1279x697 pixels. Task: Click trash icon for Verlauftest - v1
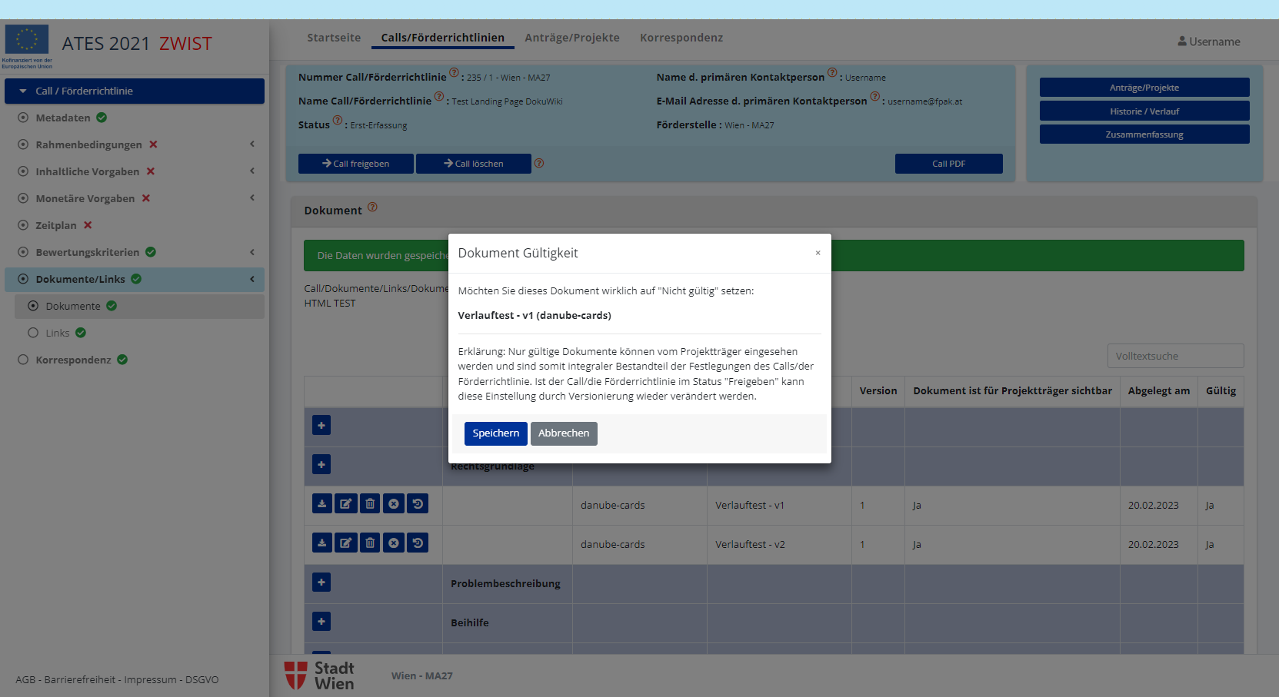[x=370, y=504]
